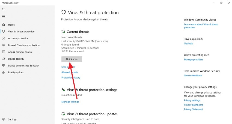Click the Account protection person icon
Image resolution: width=232 pixels, height=124 pixels.
click(4, 38)
